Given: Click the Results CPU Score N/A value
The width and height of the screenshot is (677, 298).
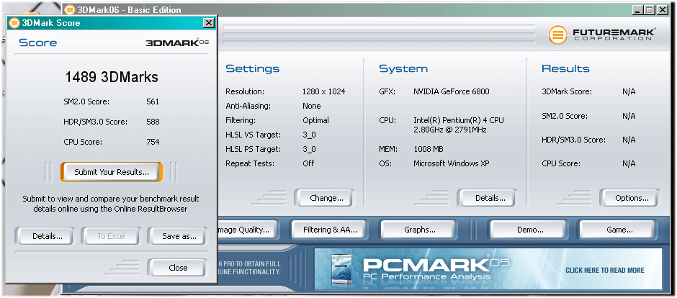Looking at the screenshot, I should click(x=629, y=163).
